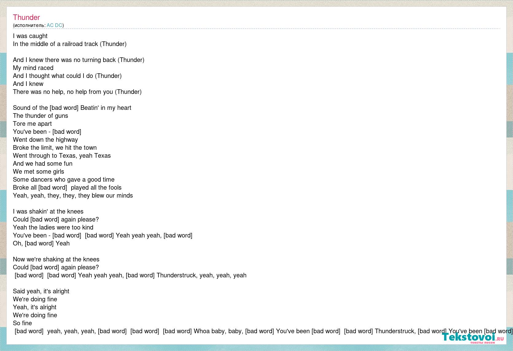Click the Thunder song title
This screenshot has height=351, width=513.
(x=26, y=17)
